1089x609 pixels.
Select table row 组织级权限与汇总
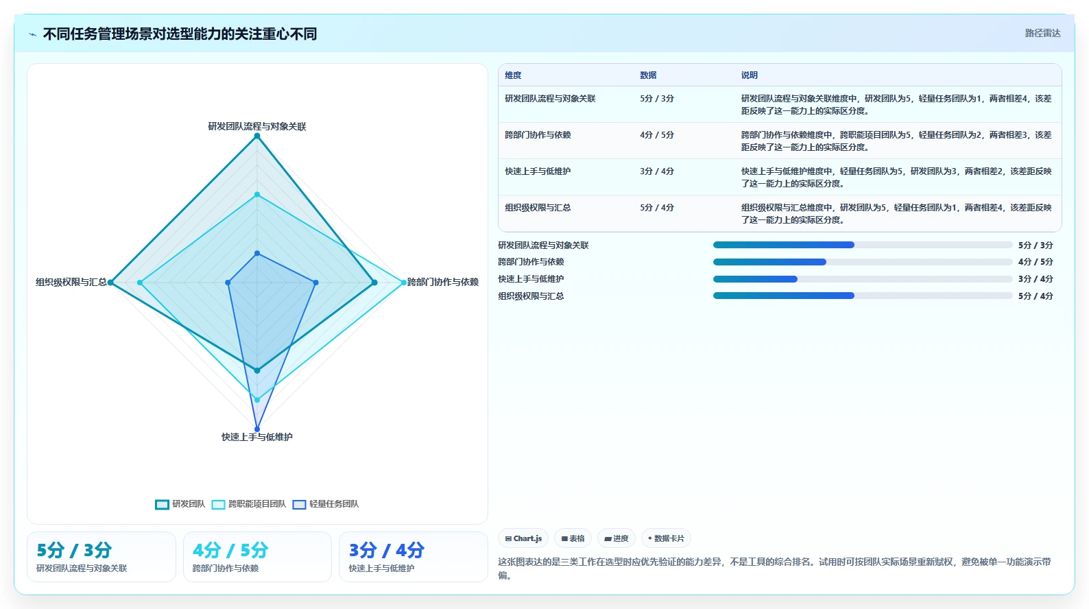(x=780, y=213)
